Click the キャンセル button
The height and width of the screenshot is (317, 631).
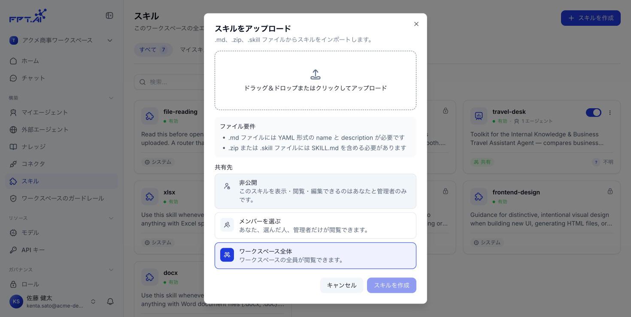pyautogui.click(x=342, y=285)
